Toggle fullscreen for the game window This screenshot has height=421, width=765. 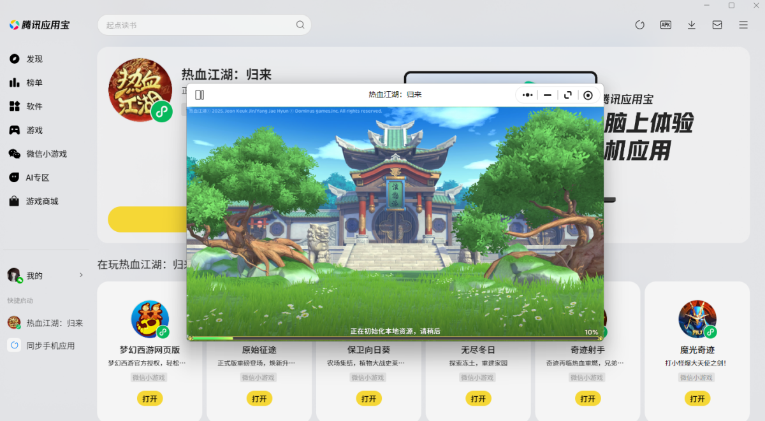click(567, 94)
